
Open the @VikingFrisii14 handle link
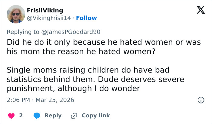tap(49, 18)
